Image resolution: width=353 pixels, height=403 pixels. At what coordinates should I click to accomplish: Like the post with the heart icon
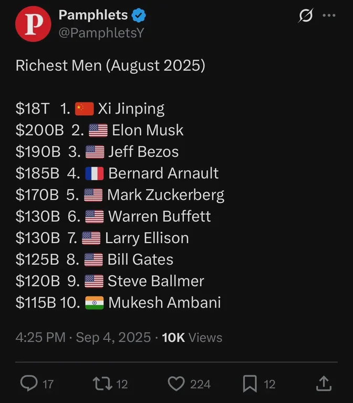[x=176, y=384]
